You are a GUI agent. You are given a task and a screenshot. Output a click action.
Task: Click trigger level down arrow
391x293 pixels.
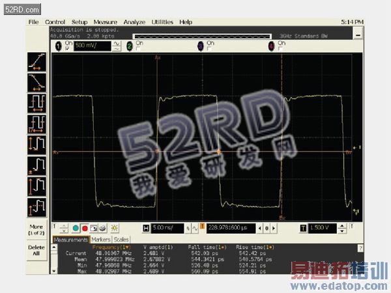tap(342, 231)
